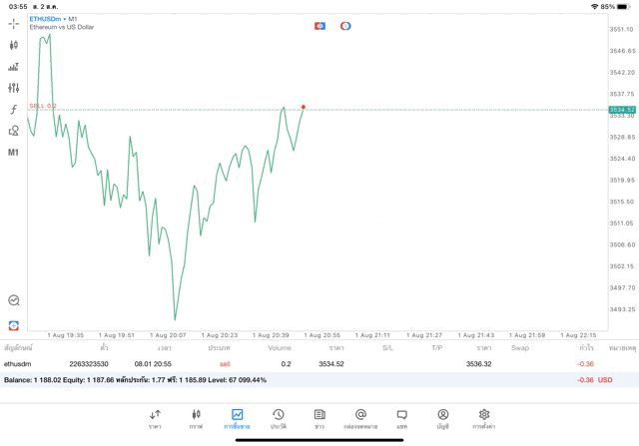Open the ข่าว news icon
Viewport: 639px width, 446px height.
pyautogui.click(x=319, y=418)
